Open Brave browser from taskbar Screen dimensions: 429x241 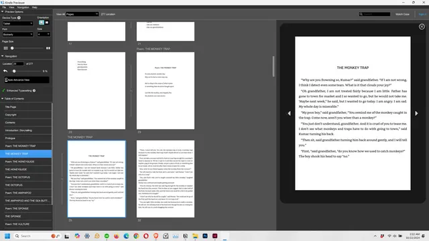pos(156,236)
